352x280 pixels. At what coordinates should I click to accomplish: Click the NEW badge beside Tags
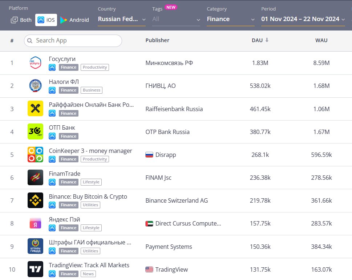pos(171,7)
